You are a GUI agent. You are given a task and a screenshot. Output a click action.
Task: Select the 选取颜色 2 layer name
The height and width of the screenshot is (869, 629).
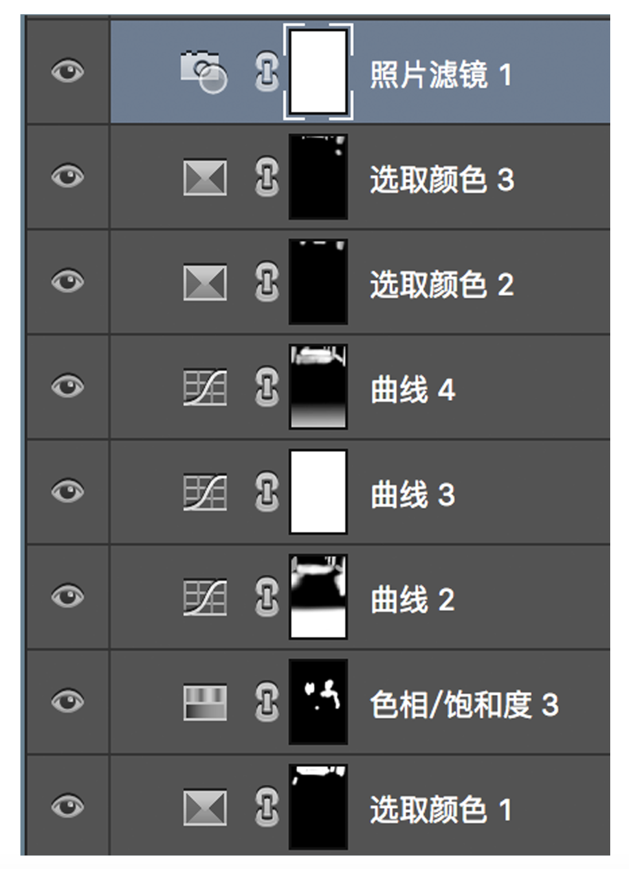(x=441, y=285)
